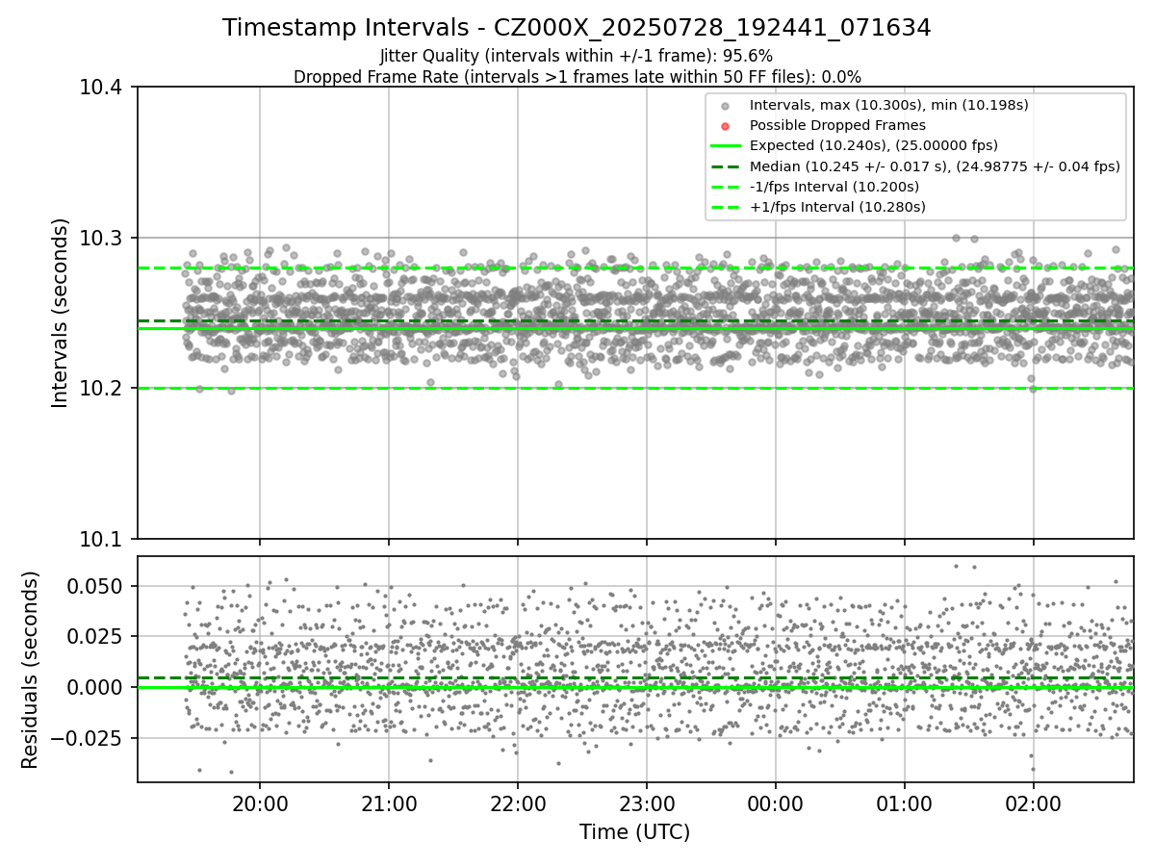Click the legend entry '-1/fps Interval (10.200s)'
The width and height of the screenshot is (1155, 866).
click(834, 187)
